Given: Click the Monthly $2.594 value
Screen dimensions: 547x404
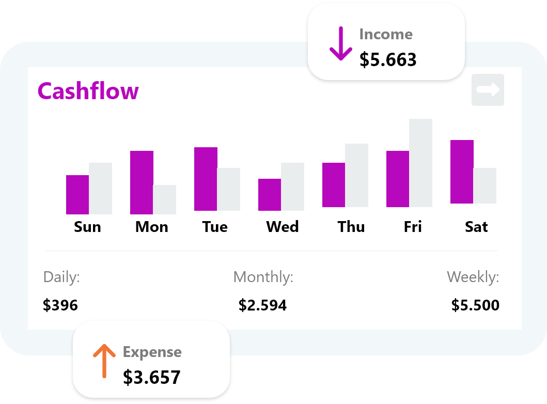Looking at the screenshot, I should point(262,305).
